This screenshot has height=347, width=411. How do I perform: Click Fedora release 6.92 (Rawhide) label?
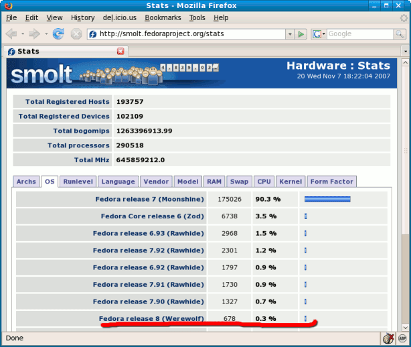click(x=149, y=267)
